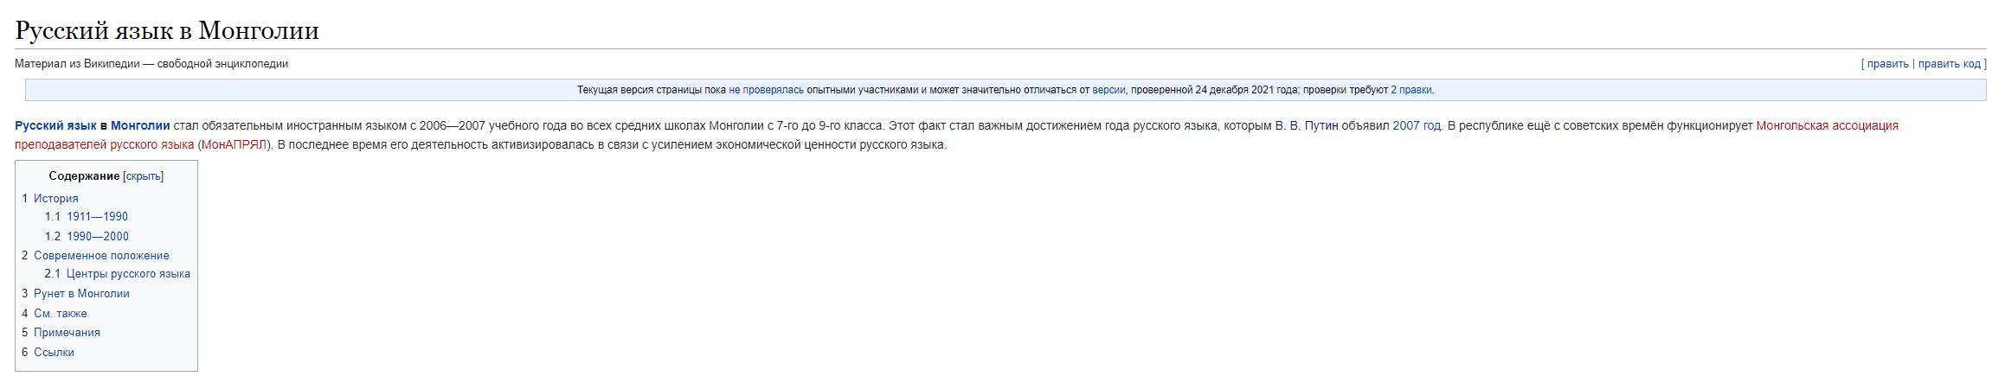Jump to '2 Современное положение' section

tap(95, 256)
